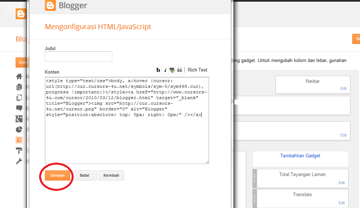Click inside the Konten HTML text area
360x208 pixels.
click(127, 120)
